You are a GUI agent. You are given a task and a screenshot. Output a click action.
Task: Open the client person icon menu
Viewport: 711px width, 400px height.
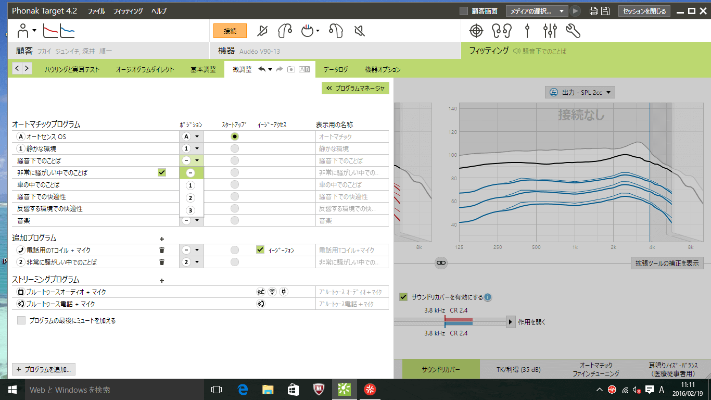pyautogui.click(x=26, y=31)
